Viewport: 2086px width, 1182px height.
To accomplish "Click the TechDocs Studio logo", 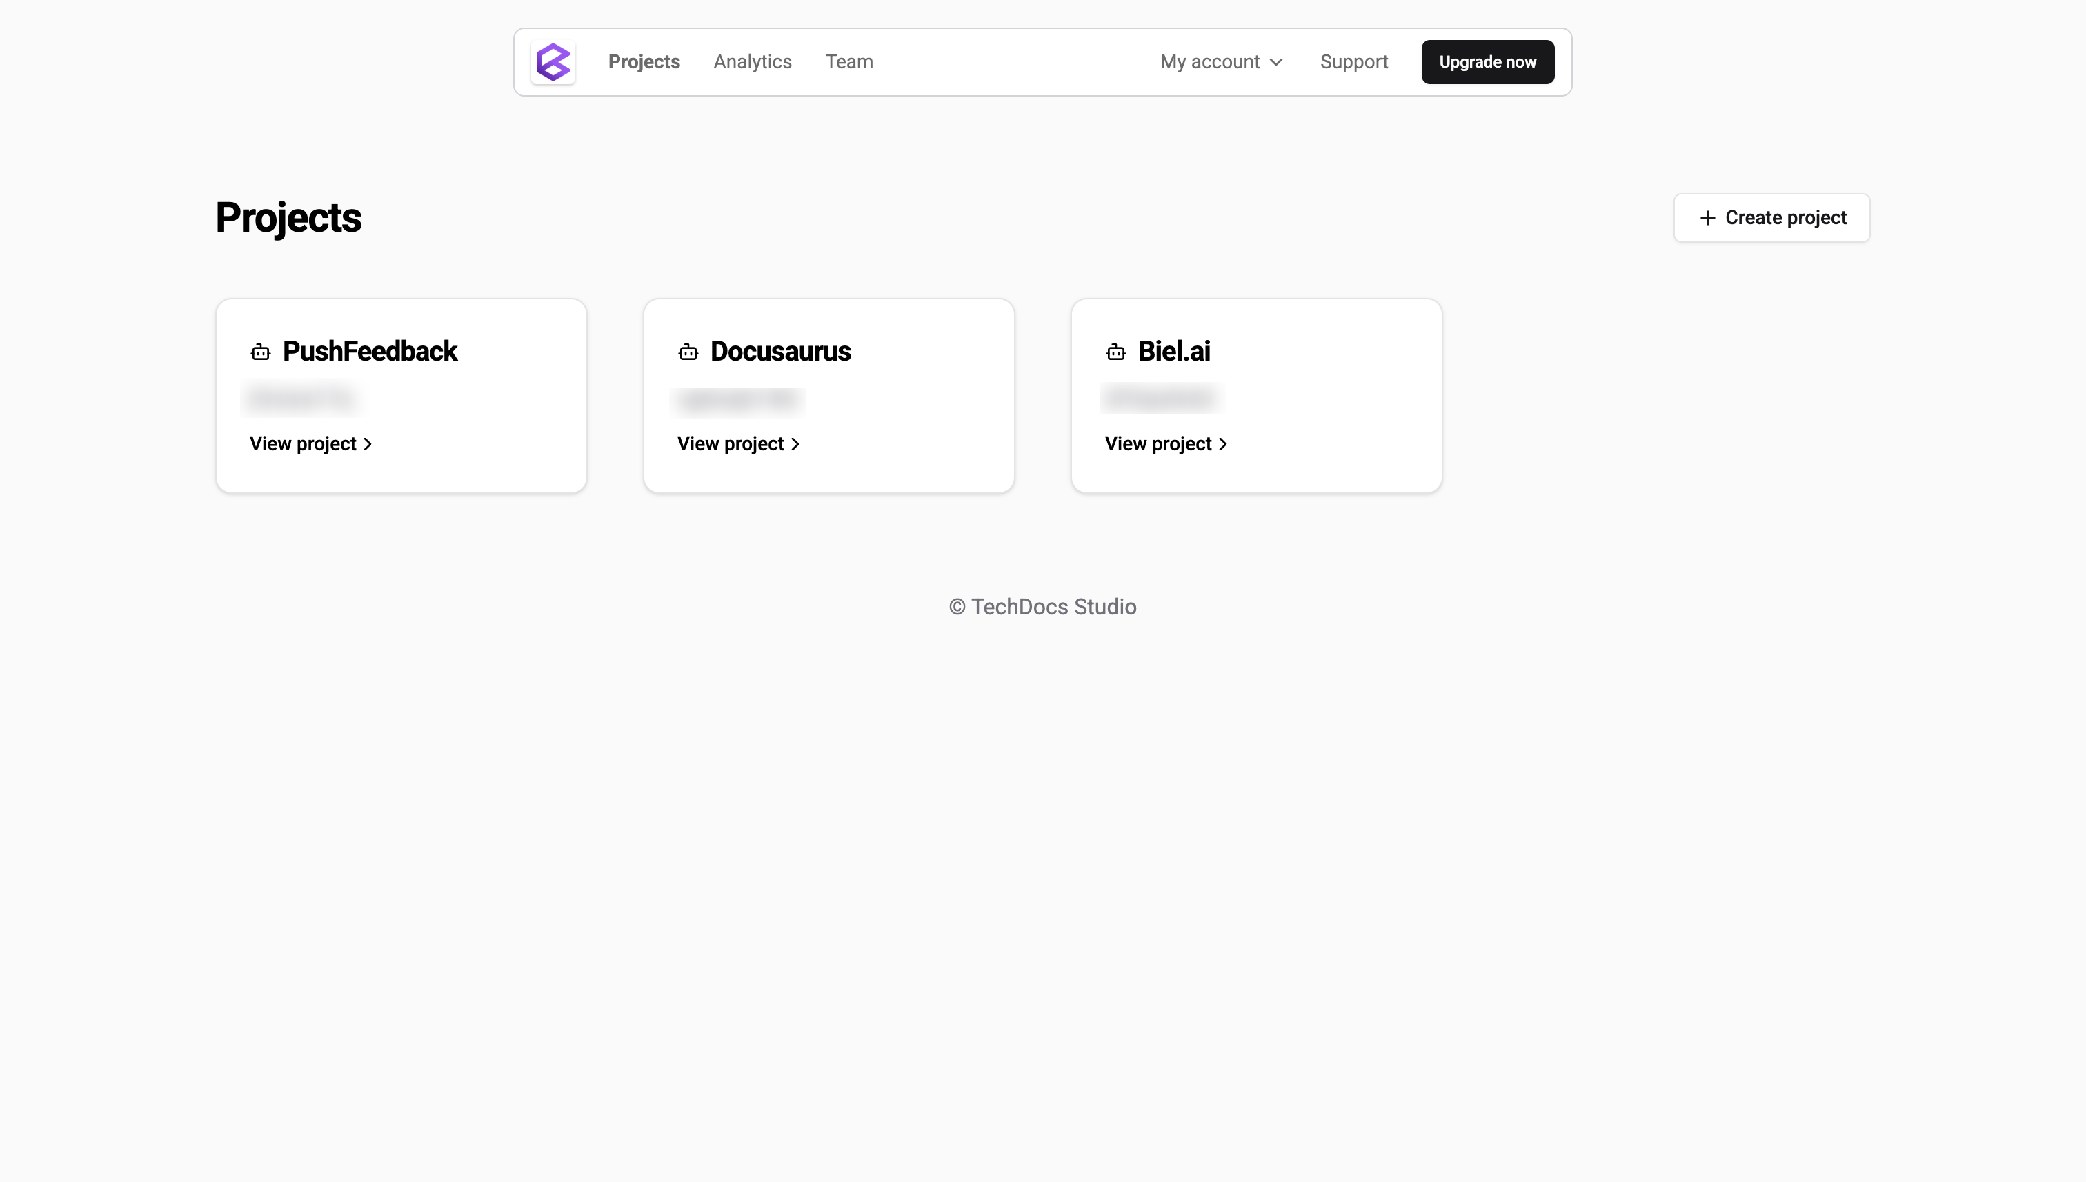I will [x=553, y=61].
